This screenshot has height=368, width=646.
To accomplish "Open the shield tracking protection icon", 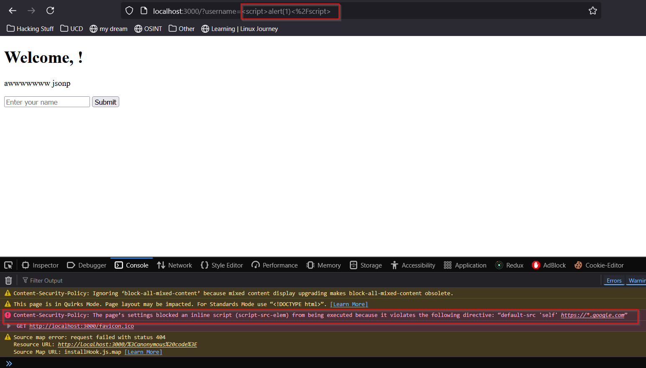I will coord(129,11).
